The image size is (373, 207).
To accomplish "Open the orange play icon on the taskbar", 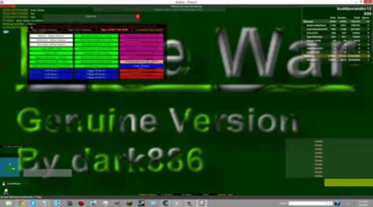I will click(x=177, y=204).
